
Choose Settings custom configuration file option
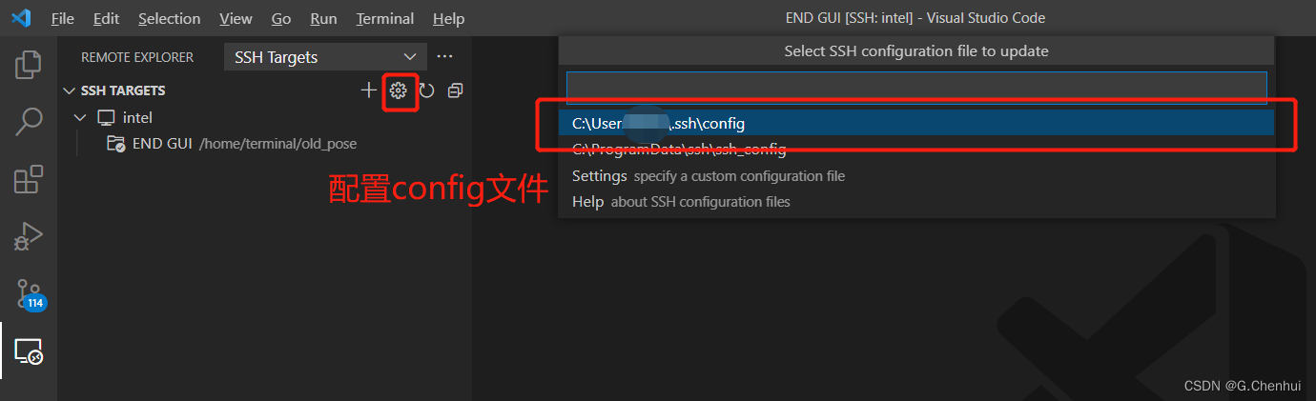tap(916, 175)
